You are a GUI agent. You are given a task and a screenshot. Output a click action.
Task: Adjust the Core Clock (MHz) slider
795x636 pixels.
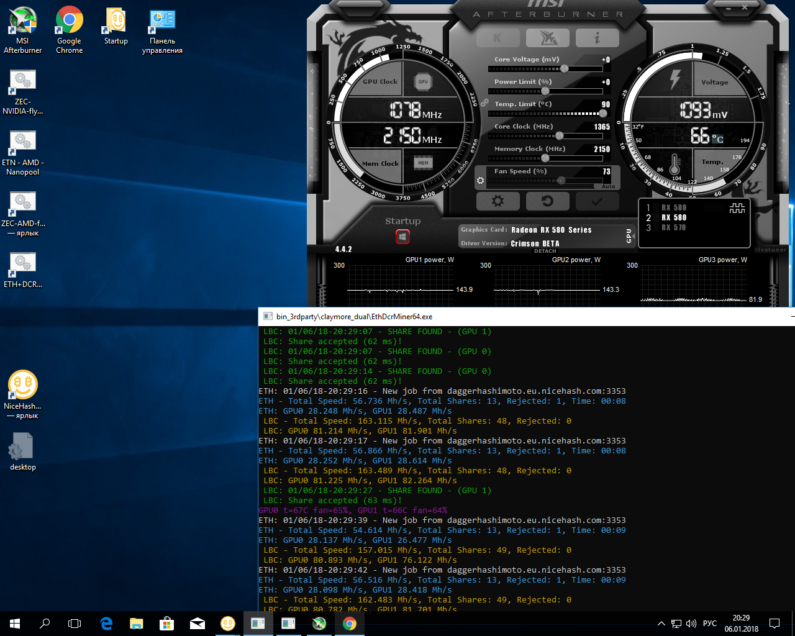pyautogui.click(x=560, y=135)
